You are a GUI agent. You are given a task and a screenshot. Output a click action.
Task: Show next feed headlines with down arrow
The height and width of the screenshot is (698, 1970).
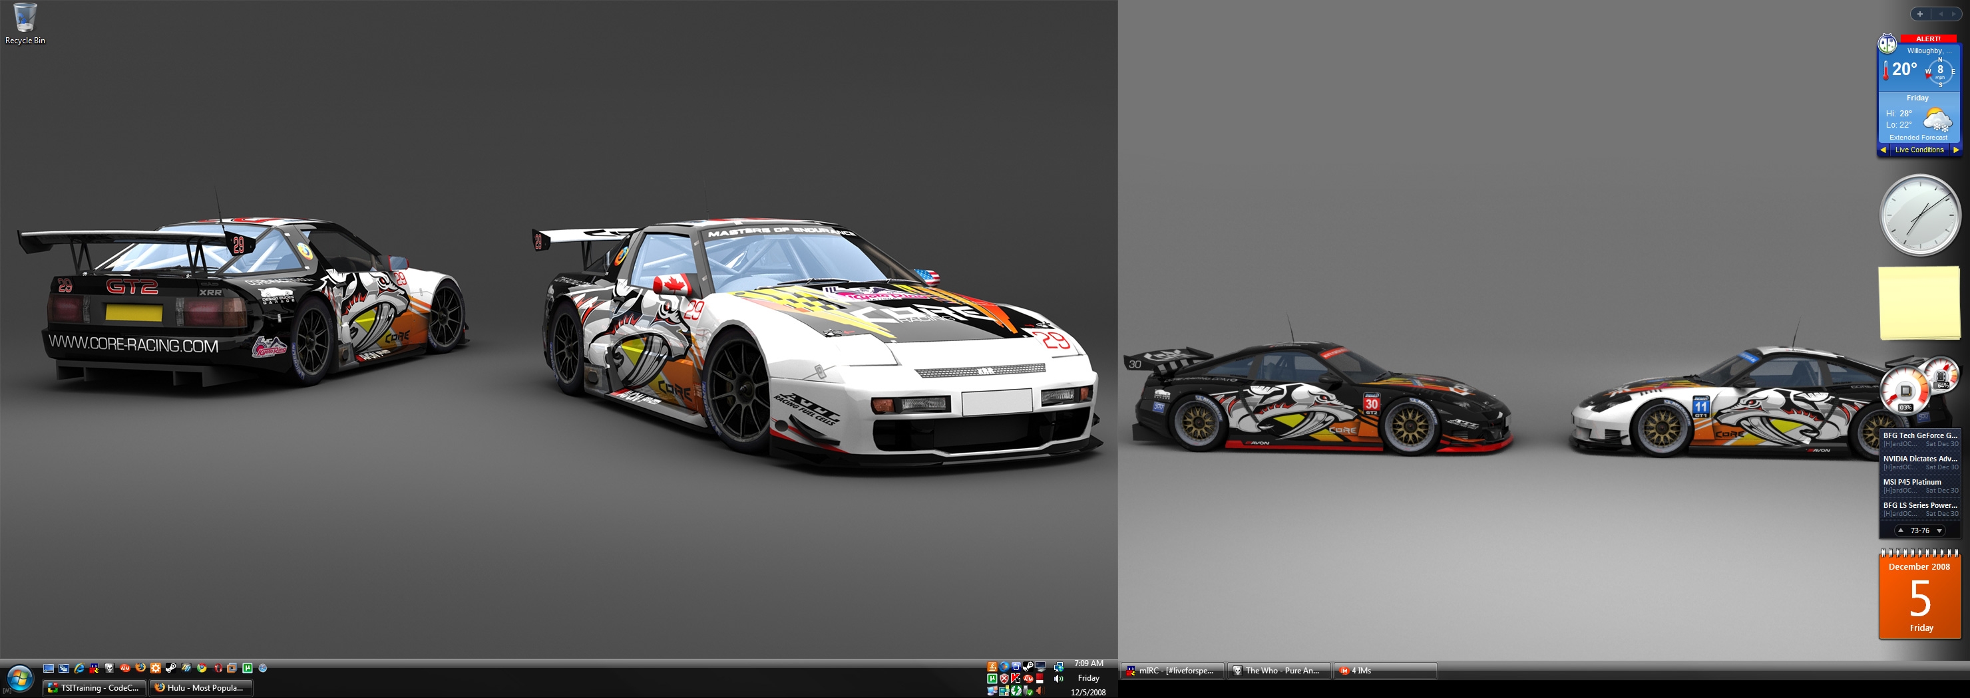[x=1939, y=530]
